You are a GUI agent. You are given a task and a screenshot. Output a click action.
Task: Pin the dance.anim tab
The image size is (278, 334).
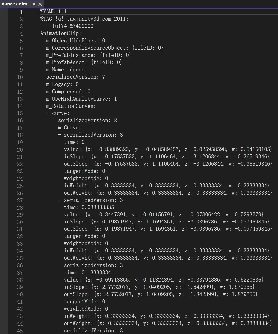click(33, 4)
